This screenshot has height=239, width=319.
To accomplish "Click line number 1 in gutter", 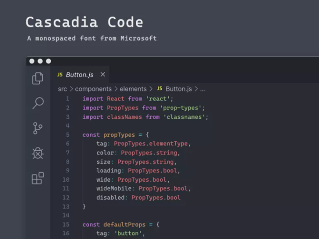I will tap(68, 99).
